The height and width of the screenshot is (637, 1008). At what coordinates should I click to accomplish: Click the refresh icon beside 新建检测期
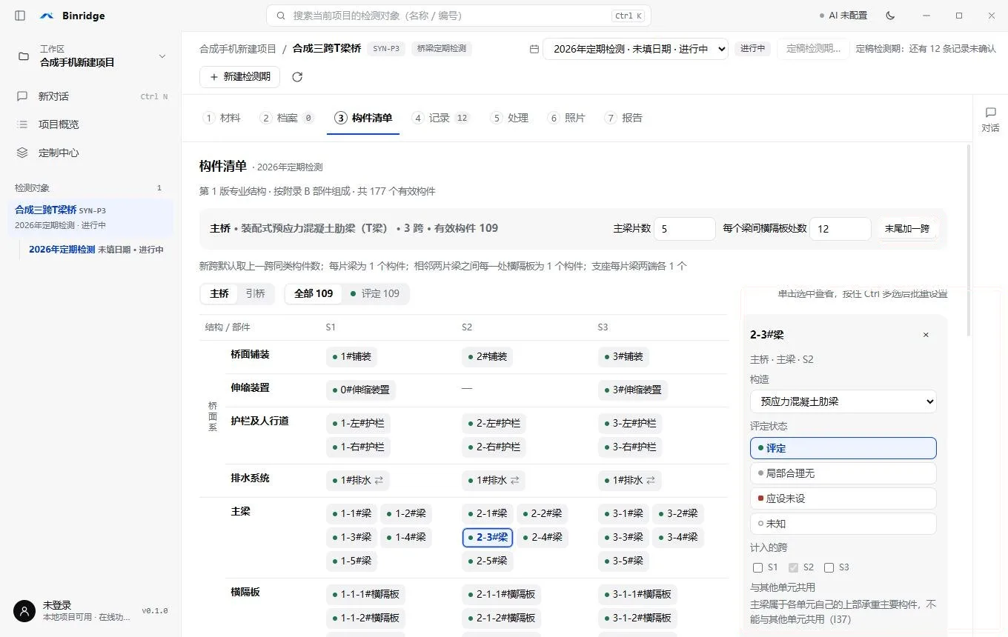tap(297, 77)
